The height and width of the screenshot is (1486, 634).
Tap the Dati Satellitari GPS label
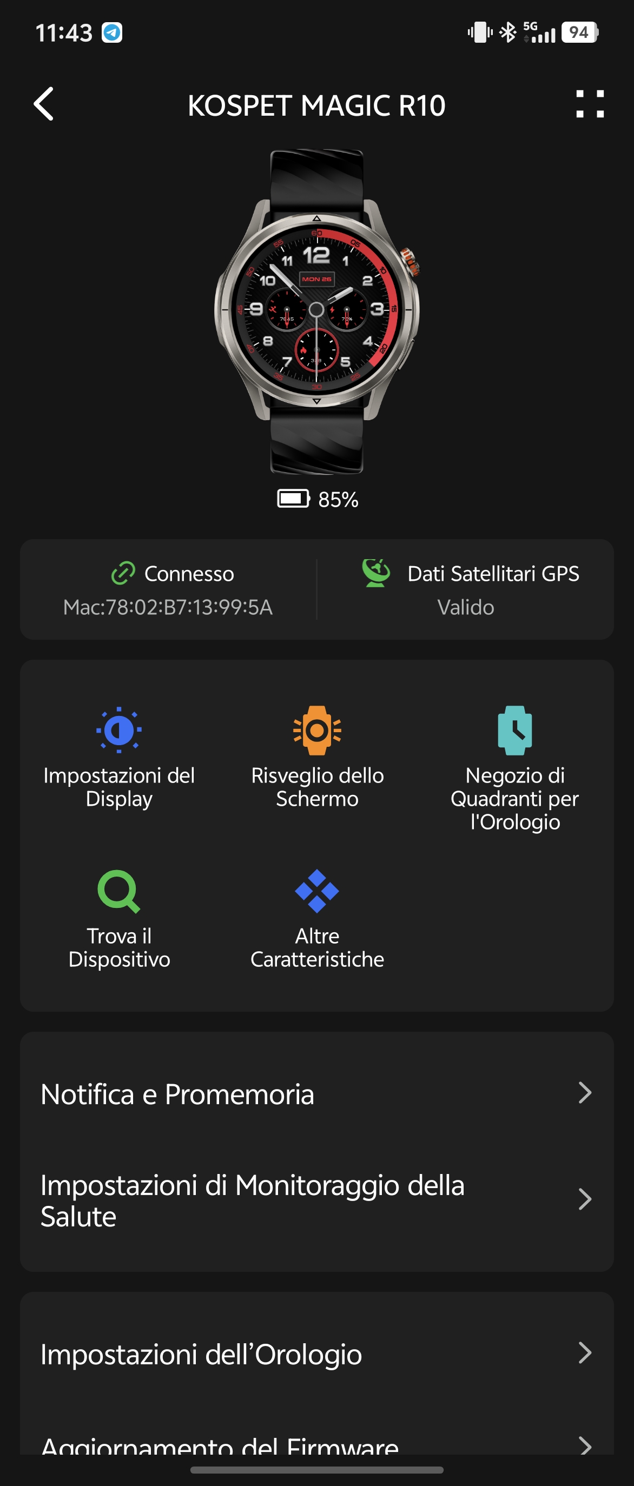point(493,573)
